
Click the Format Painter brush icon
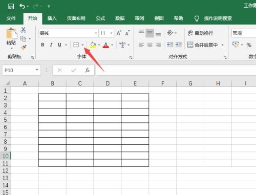tap(24, 47)
